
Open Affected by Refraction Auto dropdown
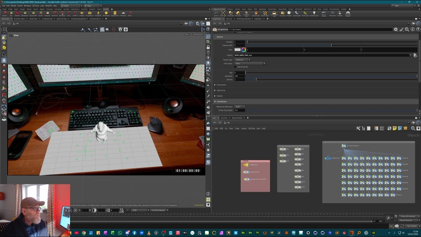point(239,107)
